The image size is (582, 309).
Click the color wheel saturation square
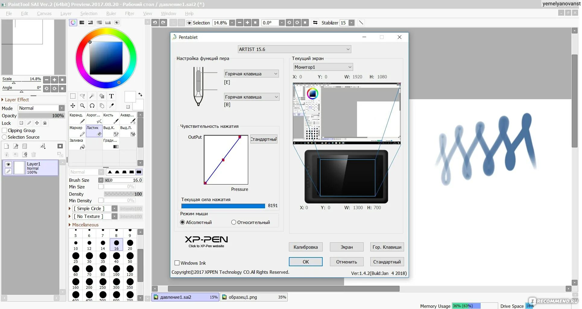tap(106, 58)
